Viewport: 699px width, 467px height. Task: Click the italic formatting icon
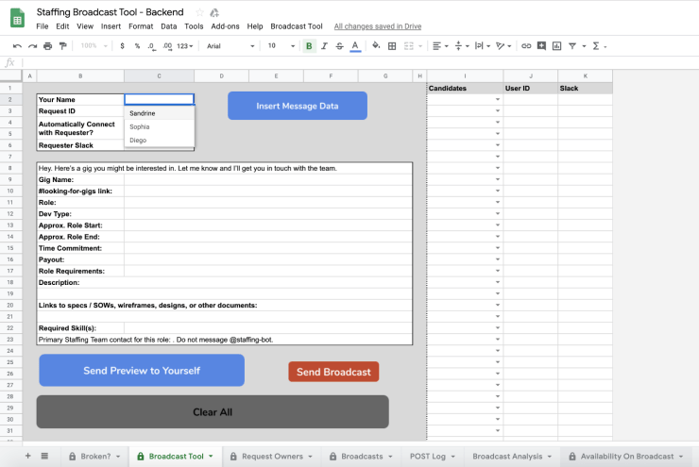[x=324, y=45]
